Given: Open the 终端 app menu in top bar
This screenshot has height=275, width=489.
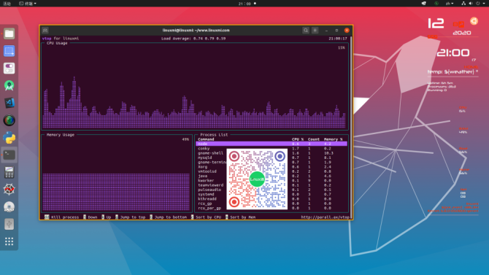Looking at the screenshot, I should point(28,4).
